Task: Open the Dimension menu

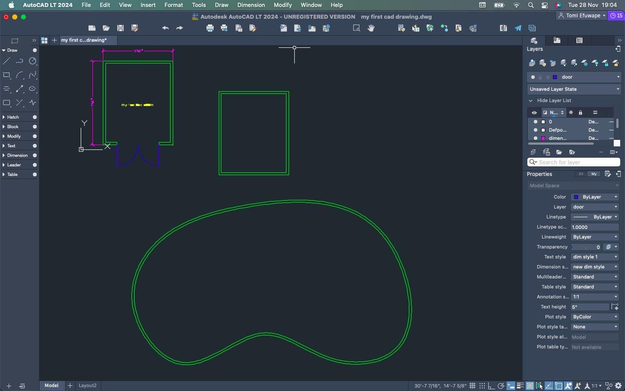Action: click(251, 5)
